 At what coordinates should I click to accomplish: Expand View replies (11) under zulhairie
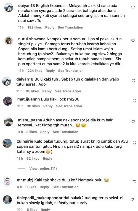click(43, 169)
